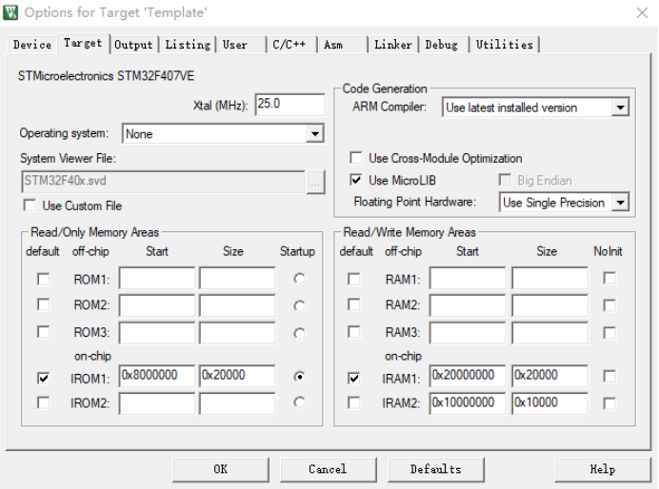Image resolution: width=659 pixels, height=489 pixels.
Task: Check the ROM3 default checkbox
Action: [43, 332]
